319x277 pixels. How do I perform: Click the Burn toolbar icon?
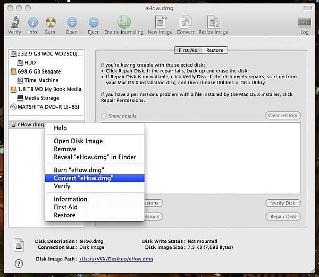point(51,22)
